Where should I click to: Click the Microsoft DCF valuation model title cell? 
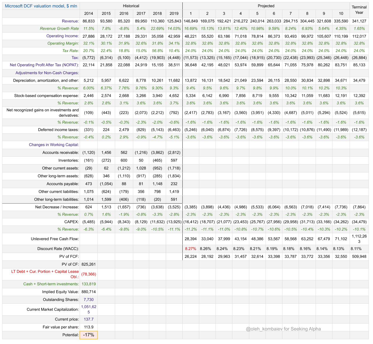point(41,6)
